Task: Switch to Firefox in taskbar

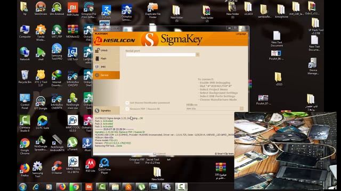Action: point(62,187)
